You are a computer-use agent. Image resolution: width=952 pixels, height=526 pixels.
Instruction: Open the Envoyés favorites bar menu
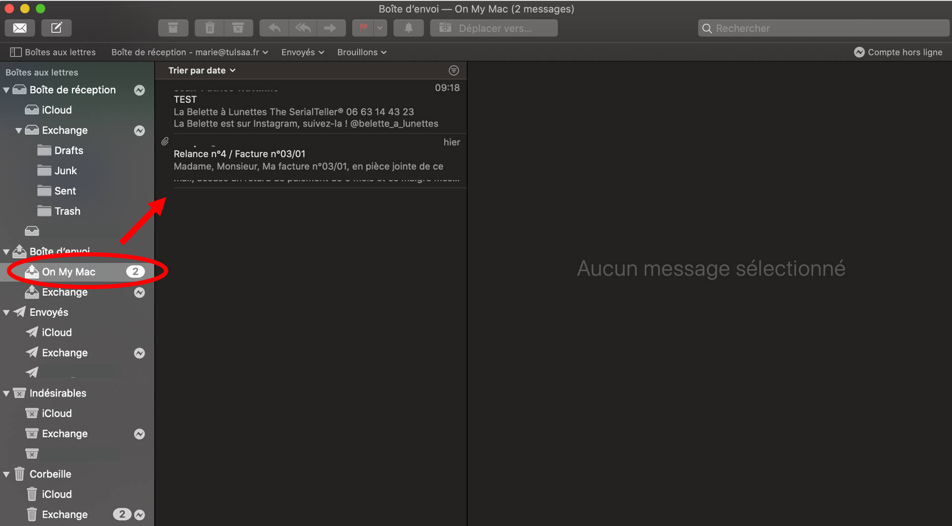[x=302, y=52]
